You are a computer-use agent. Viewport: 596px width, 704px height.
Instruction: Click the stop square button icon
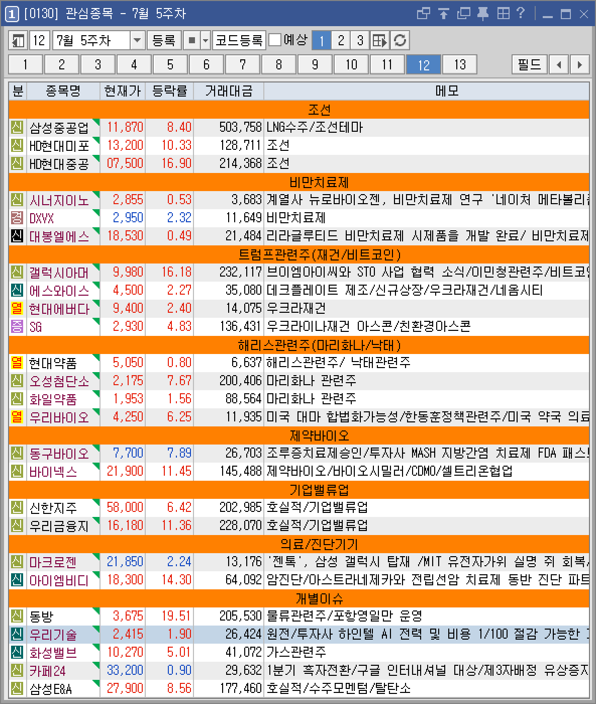point(191,41)
